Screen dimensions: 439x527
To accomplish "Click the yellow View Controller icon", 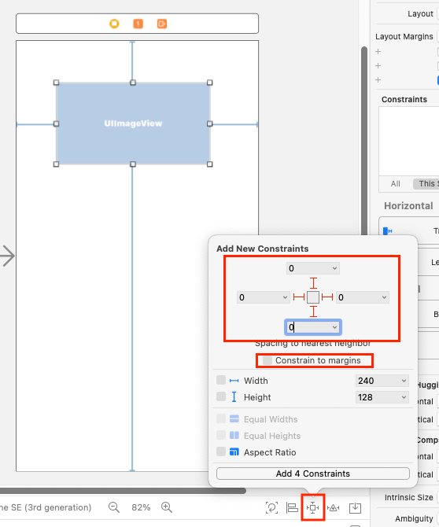I will (114, 24).
